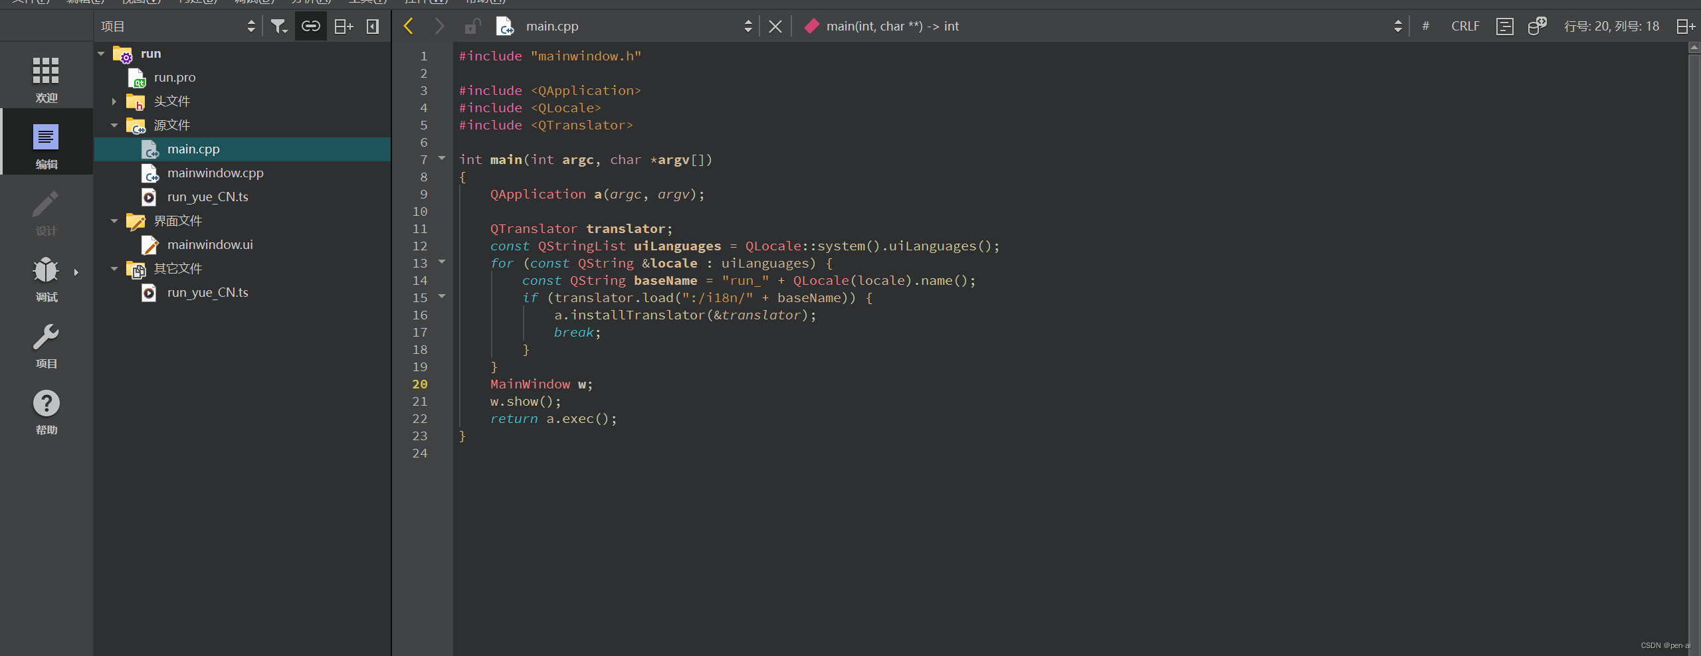Viewport: 1701px width, 656px height.
Task: Click the 头文件 folder icon
Action: (x=136, y=102)
